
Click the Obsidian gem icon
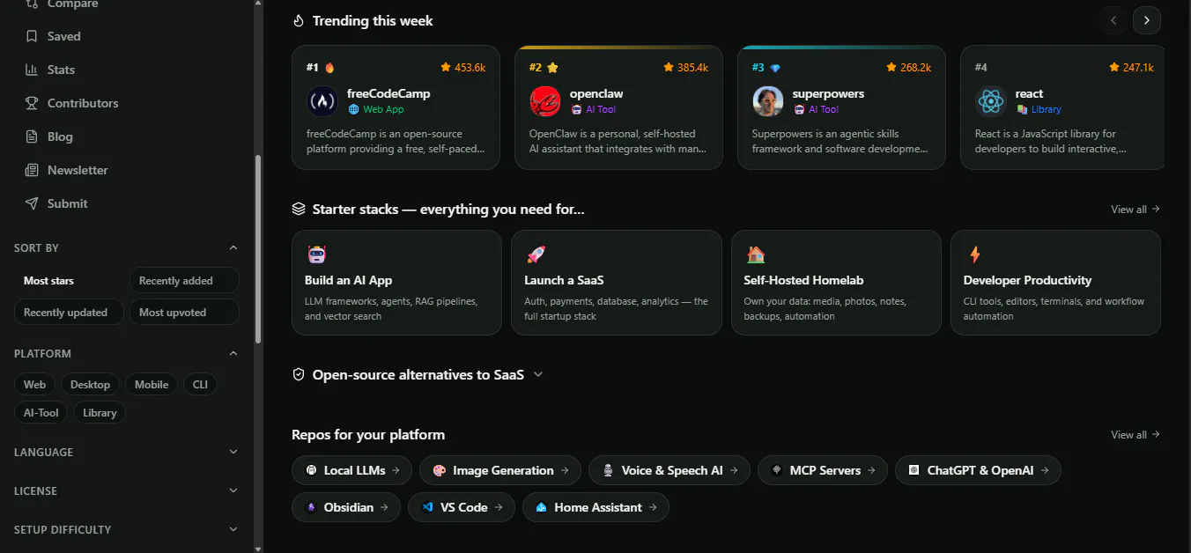311,507
